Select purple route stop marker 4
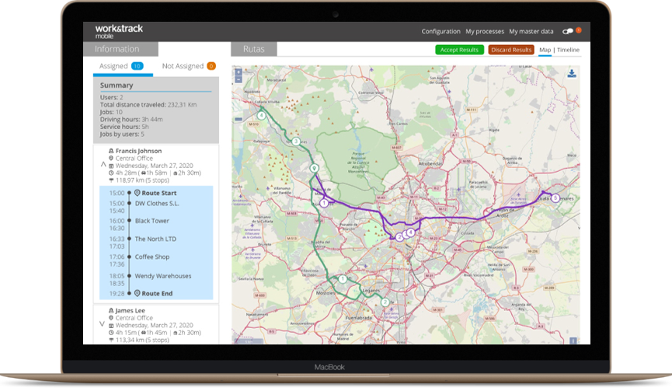The width and height of the screenshot is (672, 388). pos(410,232)
